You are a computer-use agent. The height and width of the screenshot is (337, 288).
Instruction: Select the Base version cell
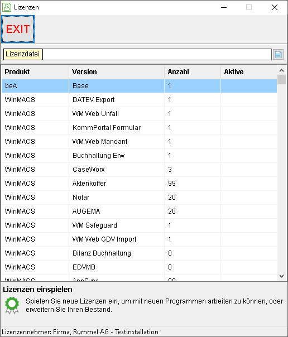click(x=117, y=86)
